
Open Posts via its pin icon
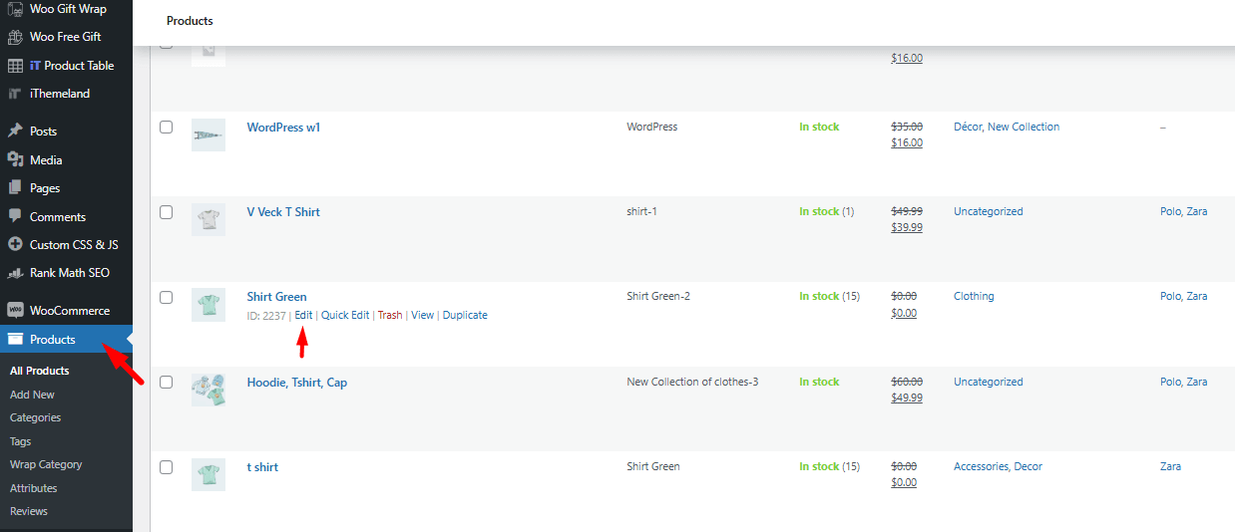click(x=14, y=132)
